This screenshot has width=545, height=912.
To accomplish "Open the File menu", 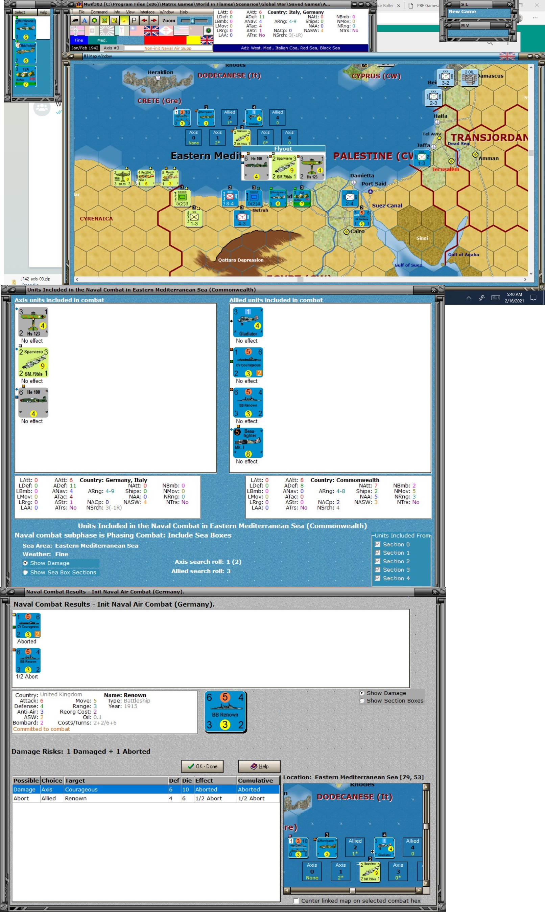I will click(81, 12).
